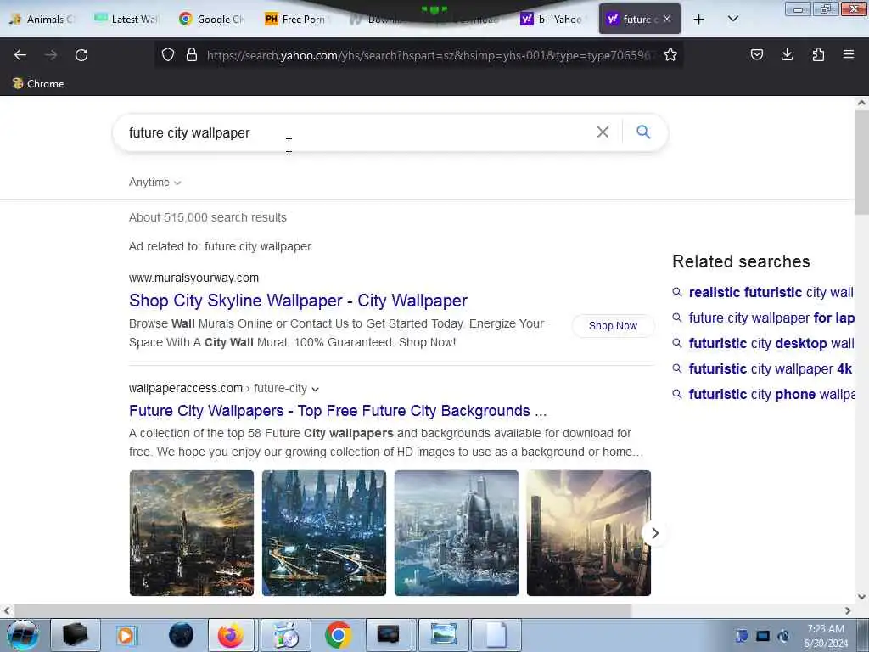Open the pale blue tower city thumbnail

tap(457, 533)
